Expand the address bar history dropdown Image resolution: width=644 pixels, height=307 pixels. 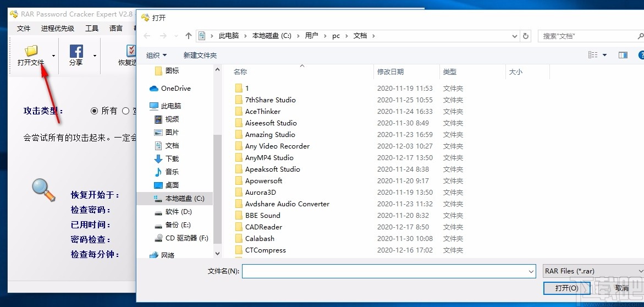click(x=515, y=36)
